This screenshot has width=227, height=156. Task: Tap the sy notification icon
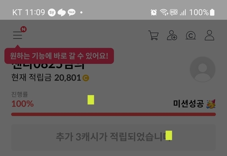tap(52, 12)
